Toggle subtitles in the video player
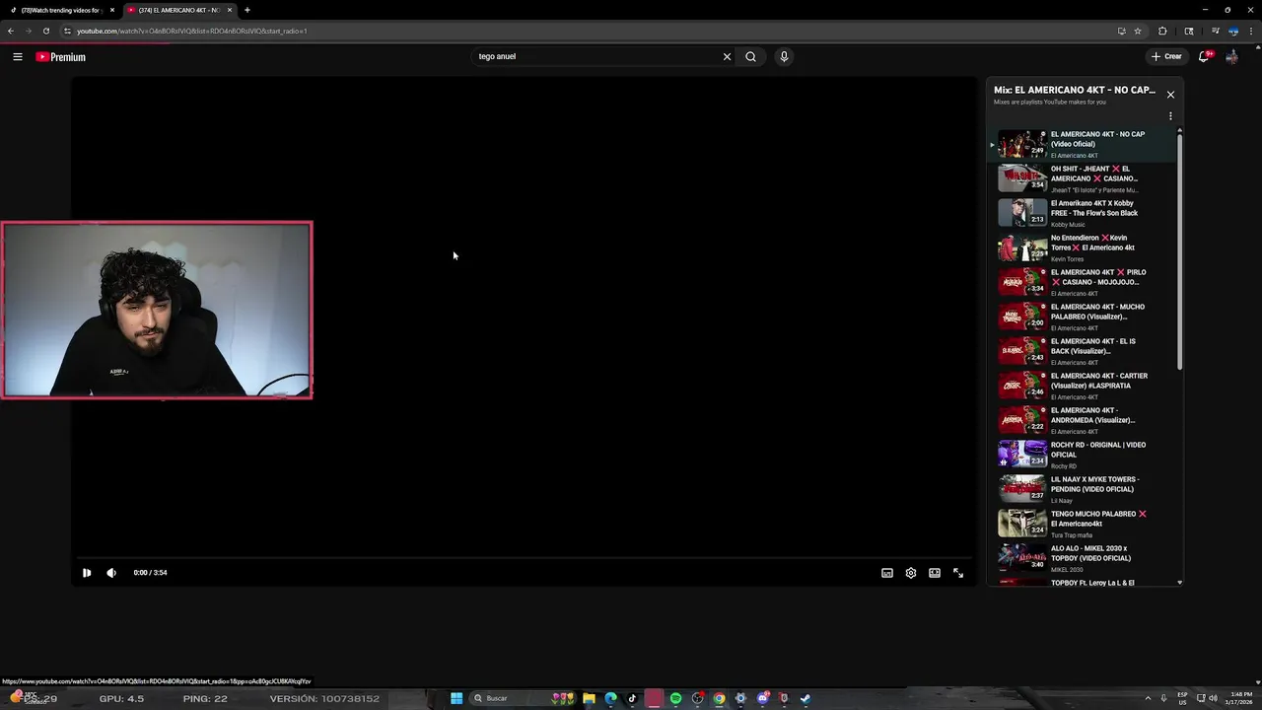Viewport: 1262px width, 710px height. [x=887, y=573]
